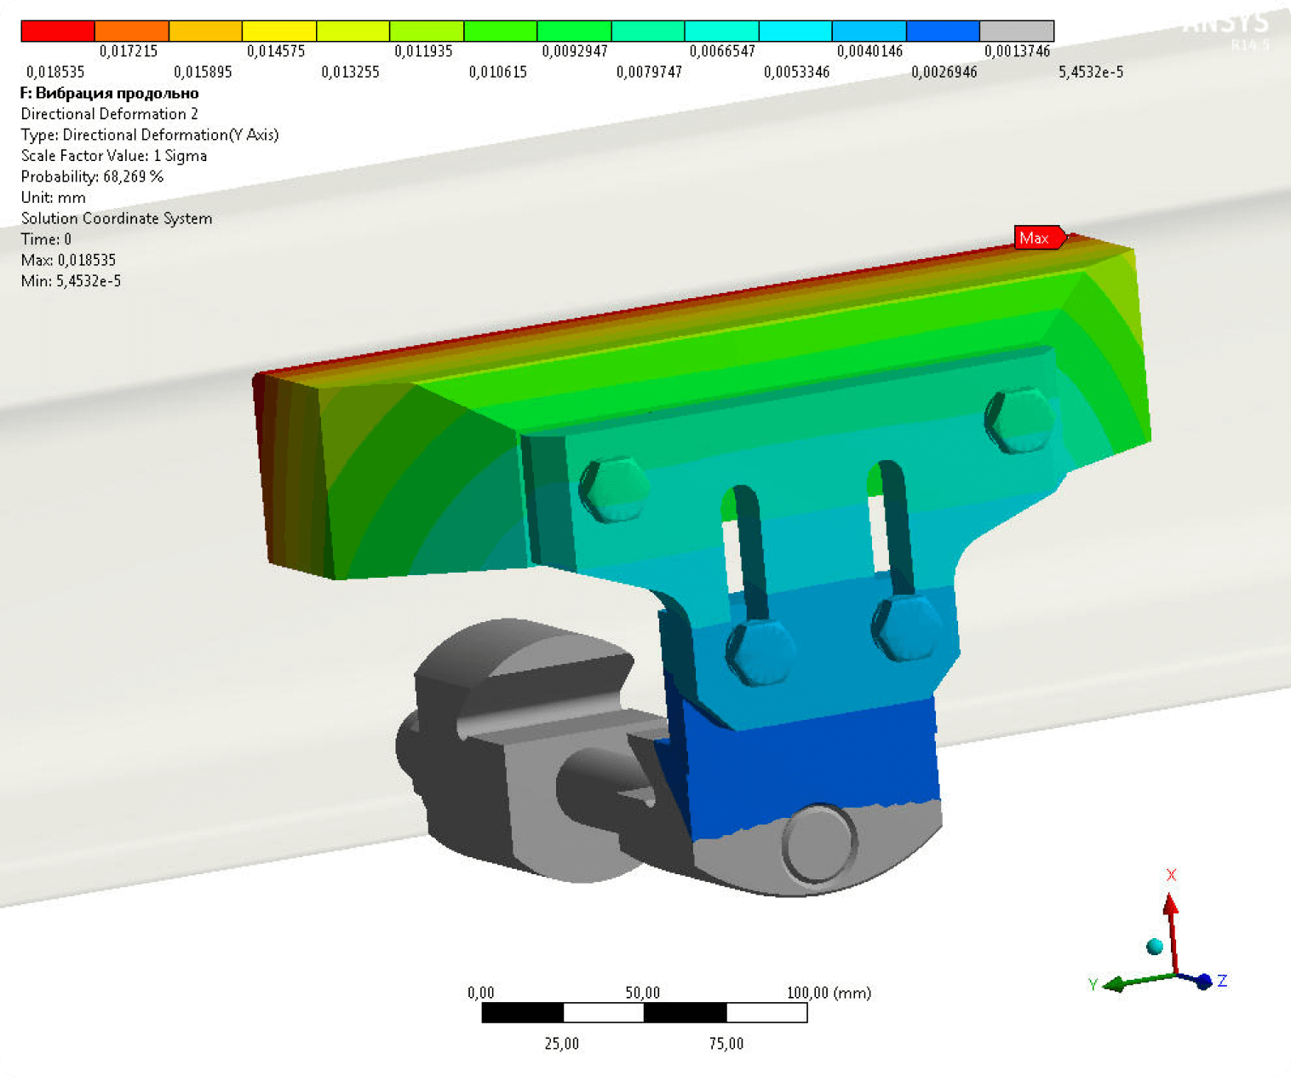Image resolution: width=1291 pixels, height=1077 pixels.
Task: Click legend value 0,0040146
Action: 869,51
